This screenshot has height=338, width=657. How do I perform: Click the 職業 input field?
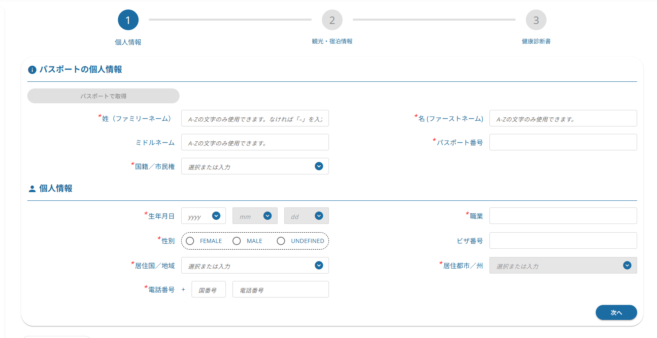click(x=563, y=216)
